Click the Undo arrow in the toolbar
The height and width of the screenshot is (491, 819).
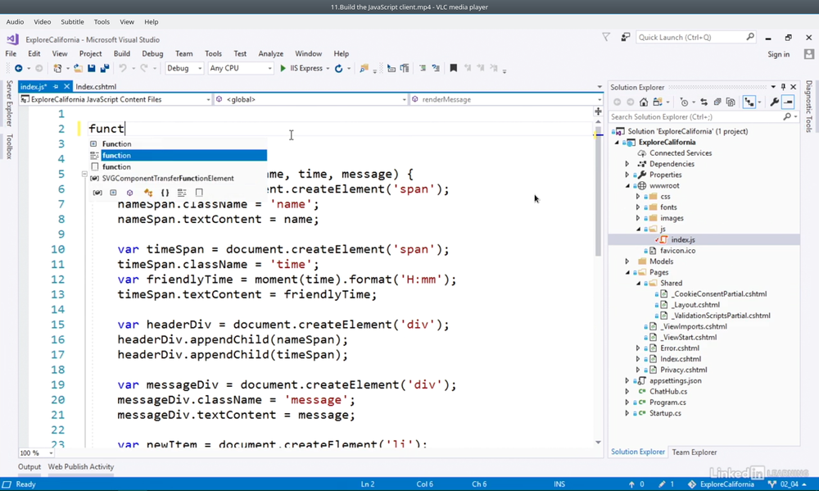[123, 69]
